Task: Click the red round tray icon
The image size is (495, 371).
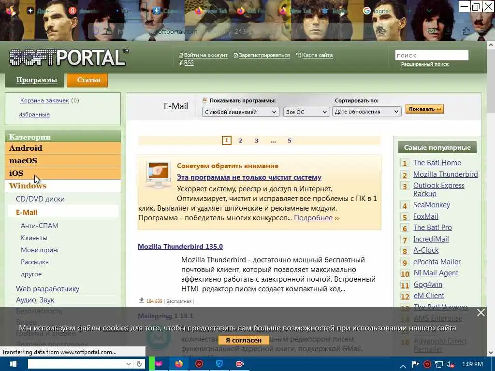Action: pos(427,364)
